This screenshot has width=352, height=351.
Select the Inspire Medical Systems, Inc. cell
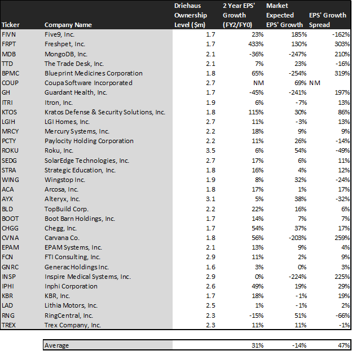click(87, 277)
